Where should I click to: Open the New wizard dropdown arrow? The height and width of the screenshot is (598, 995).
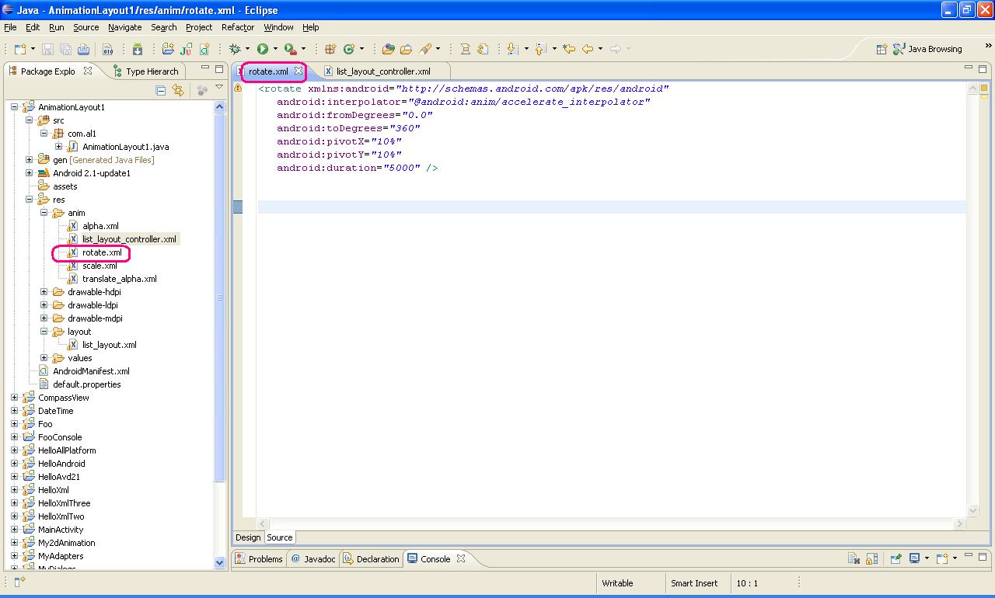pos(33,49)
